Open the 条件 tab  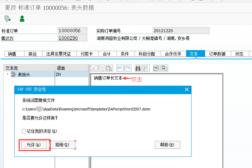pos(126,54)
